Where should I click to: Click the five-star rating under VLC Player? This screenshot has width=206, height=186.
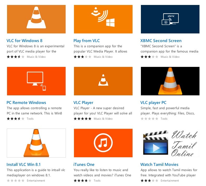[x=83, y=119]
